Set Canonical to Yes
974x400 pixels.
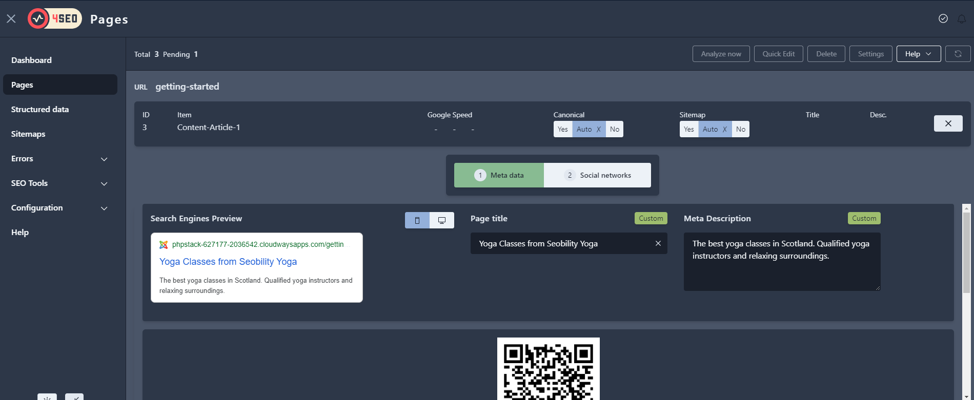coord(563,129)
